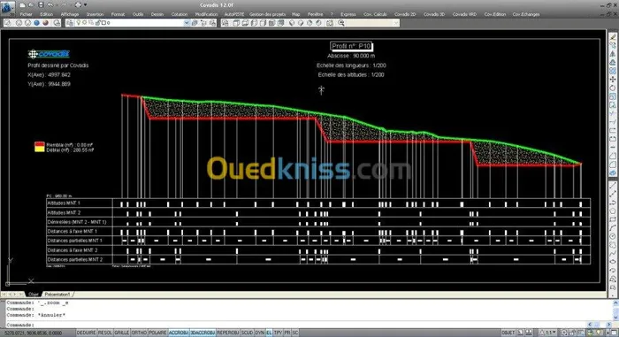Toggle ORTHO mode in status bar
619x337 pixels.
pyautogui.click(x=139, y=333)
